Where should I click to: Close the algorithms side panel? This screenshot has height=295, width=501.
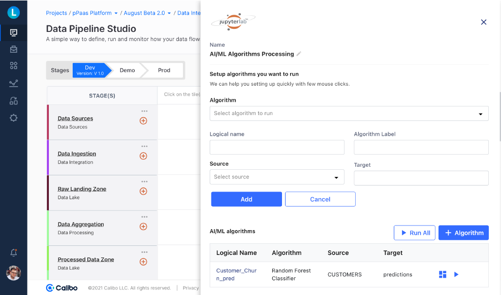coord(484,22)
